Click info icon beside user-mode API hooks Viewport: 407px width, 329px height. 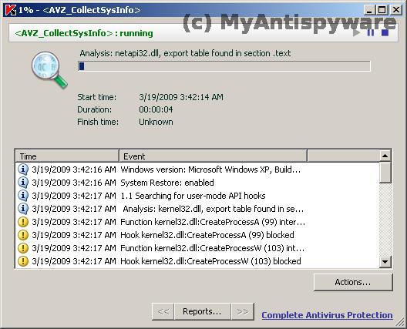pos(23,196)
